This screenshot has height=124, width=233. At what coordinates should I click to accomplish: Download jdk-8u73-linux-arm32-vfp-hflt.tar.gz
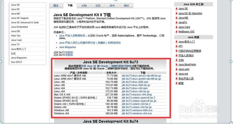pyautogui.click(x=141, y=76)
